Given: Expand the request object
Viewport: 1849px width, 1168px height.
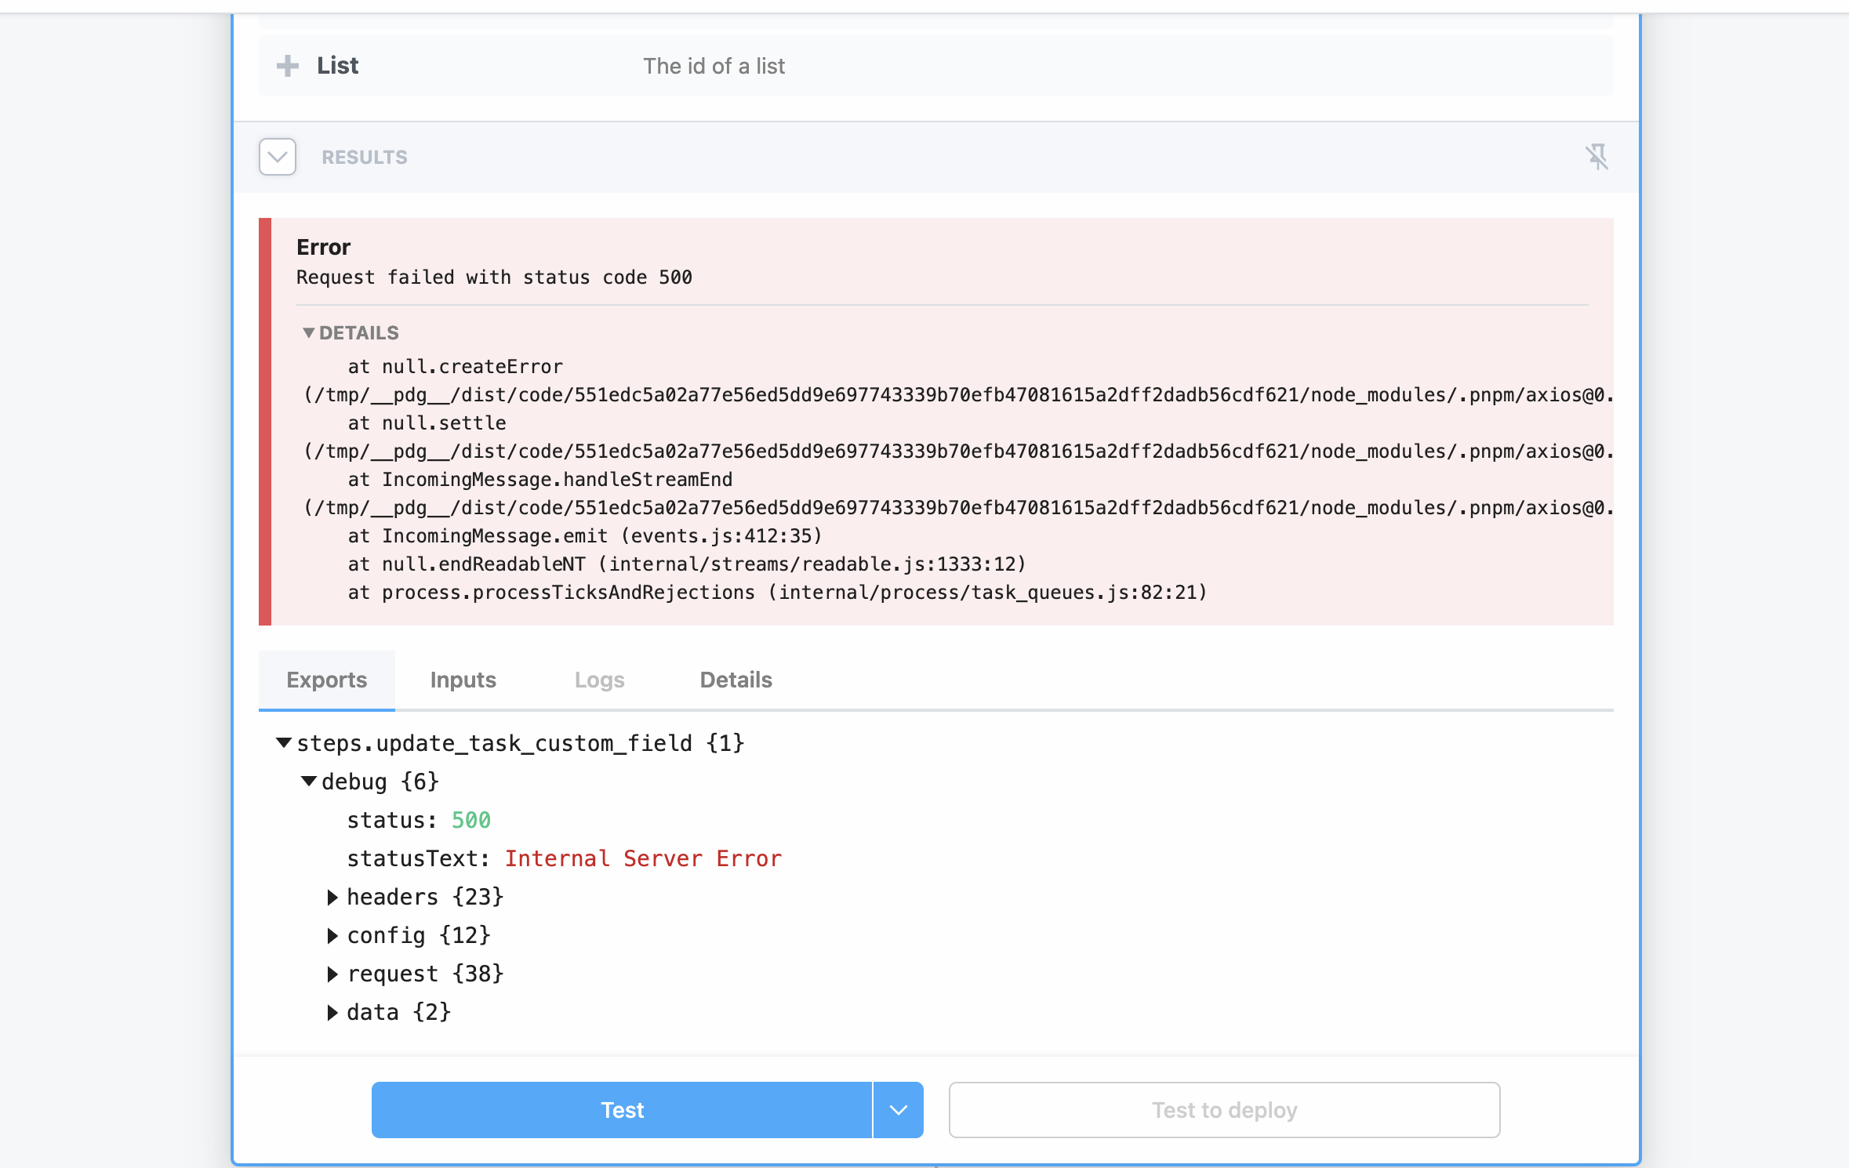Looking at the screenshot, I should [x=331, y=974].
